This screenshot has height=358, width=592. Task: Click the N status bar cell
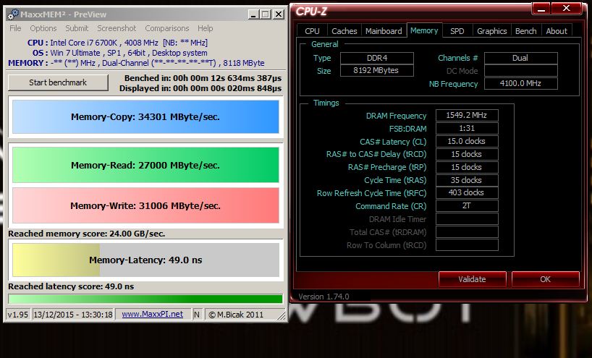click(197, 314)
